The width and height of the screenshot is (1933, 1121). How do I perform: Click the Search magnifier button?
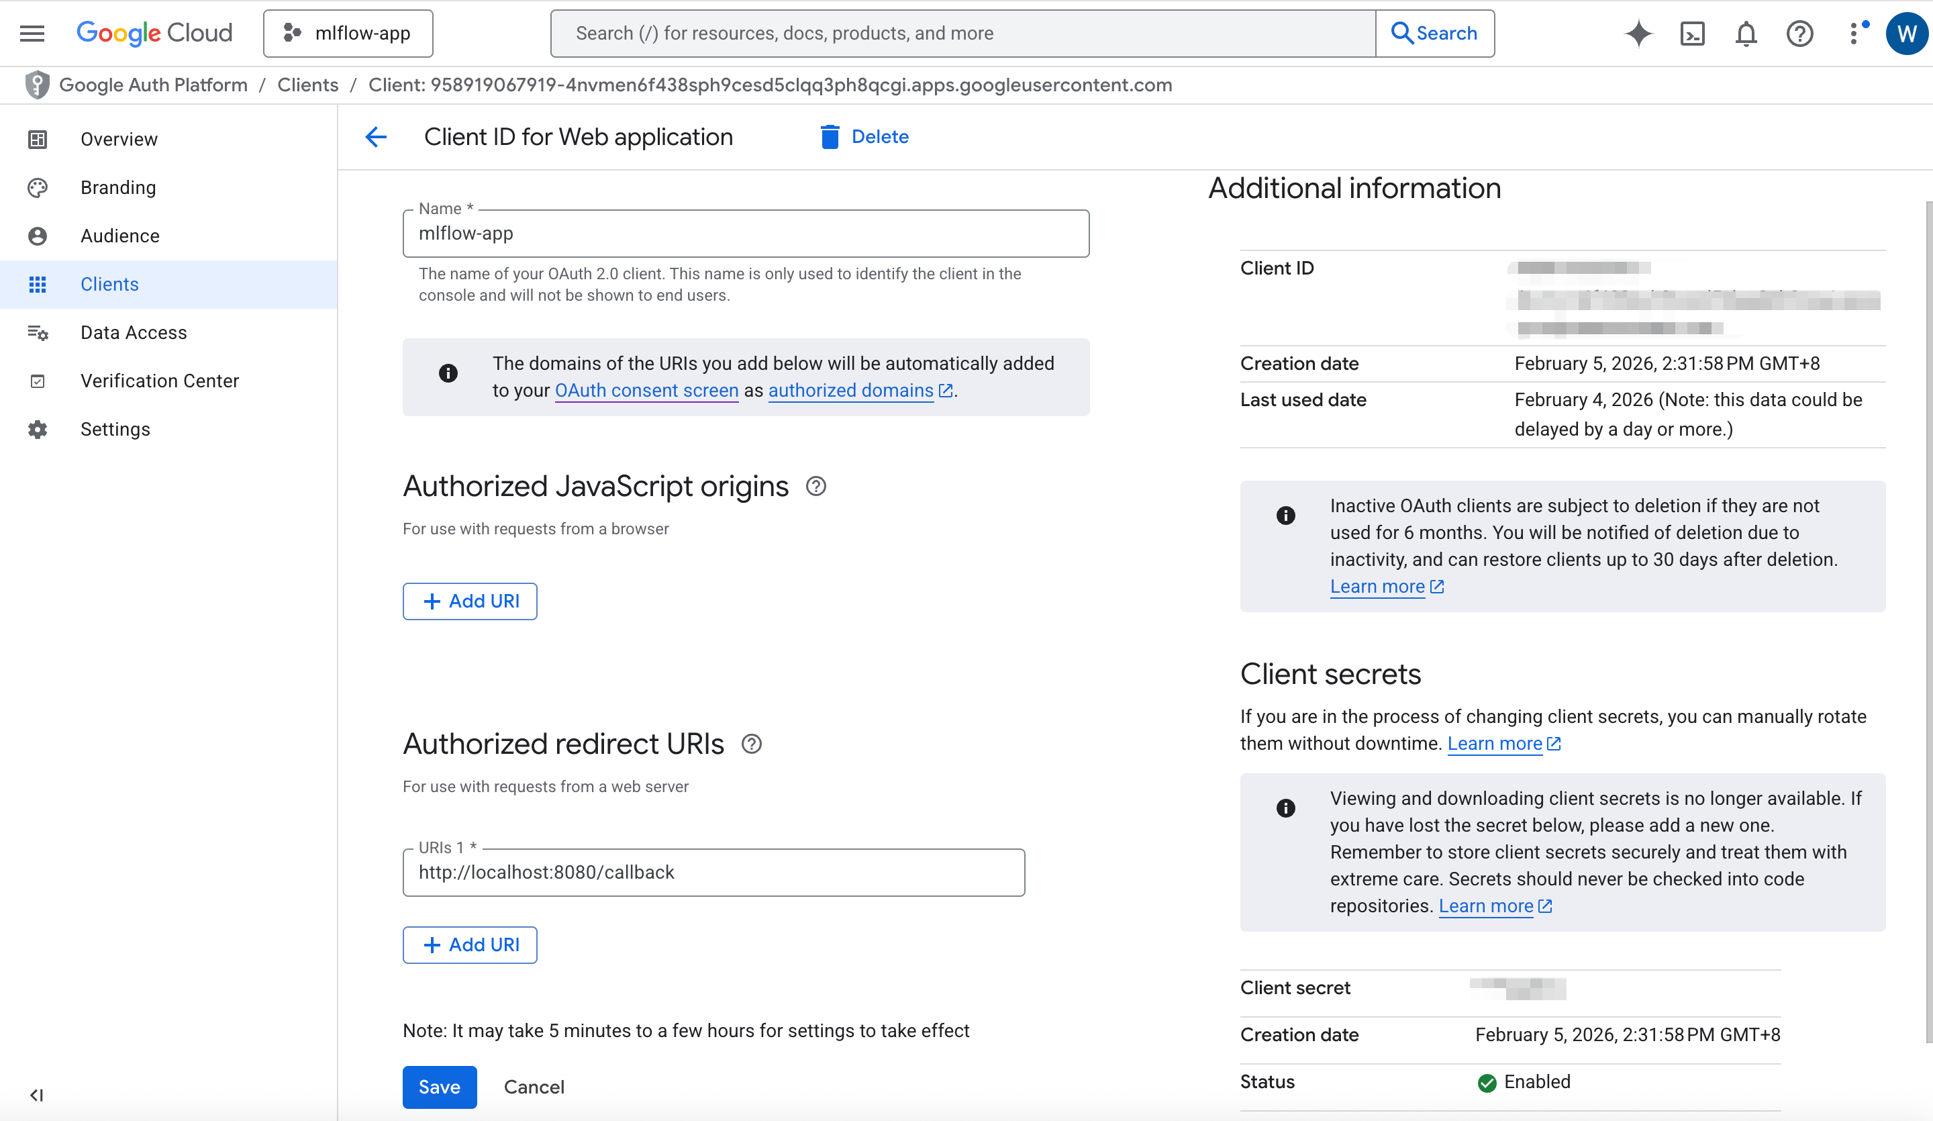tap(1434, 33)
